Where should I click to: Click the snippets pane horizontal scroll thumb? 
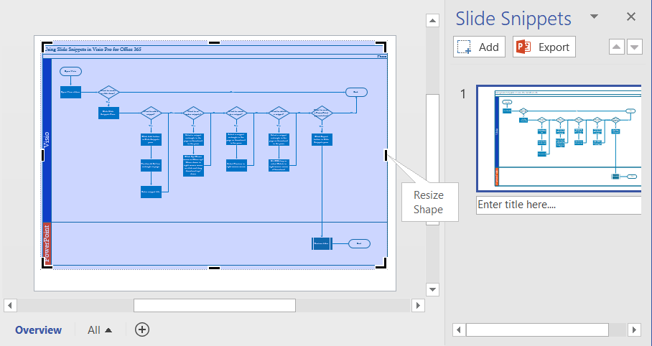[537, 330]
